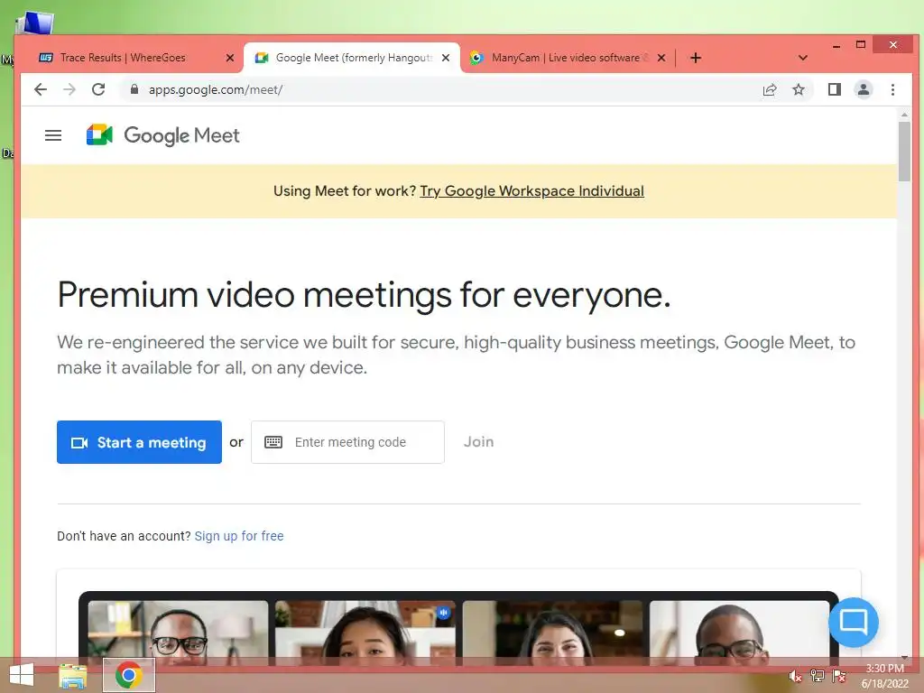The width and height of the screenshot is (924, 693).
Task: Open Chrome three-dot menu
Action: (892, 89)
